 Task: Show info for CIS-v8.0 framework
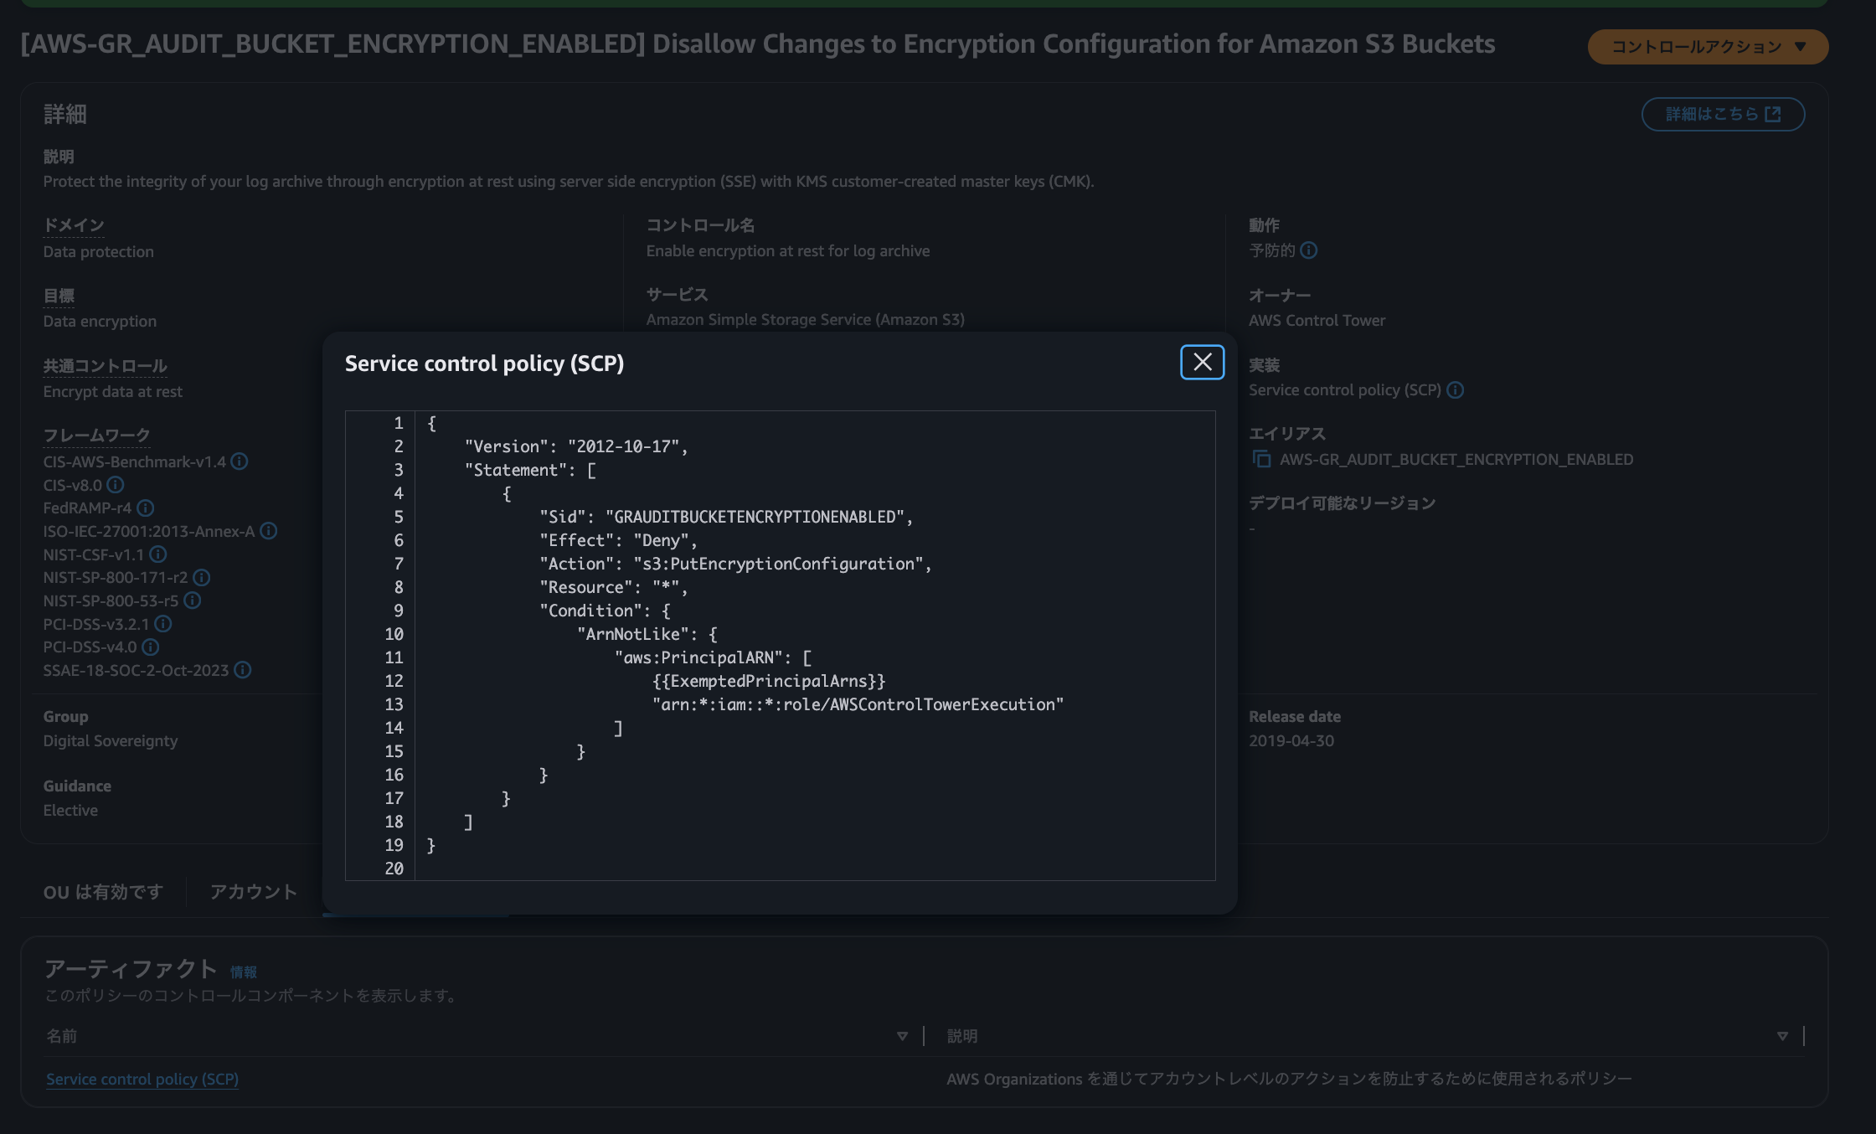(x=116, y=485)
